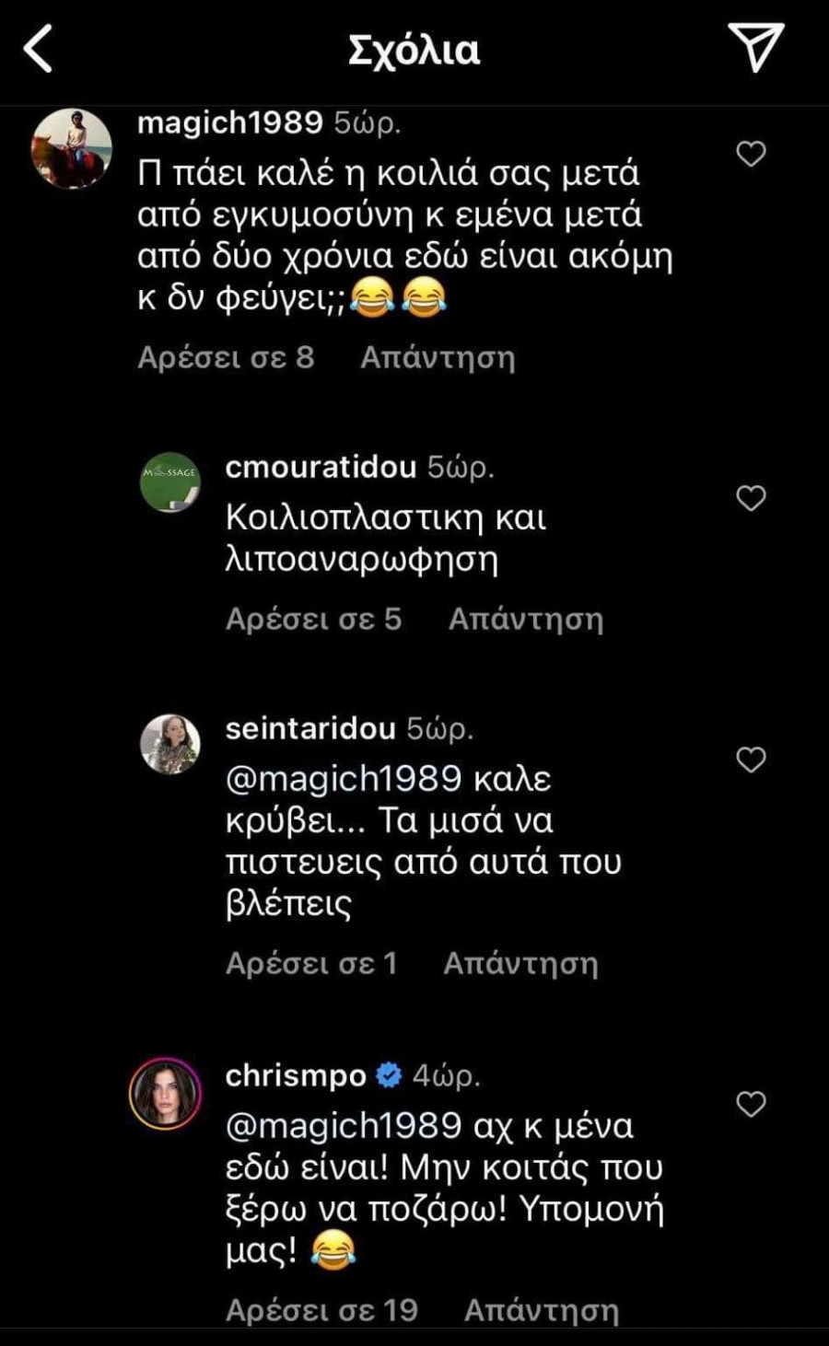
Task: Tap the @magich1989 mention in seintaridou's reply
Action: point(343,779)
